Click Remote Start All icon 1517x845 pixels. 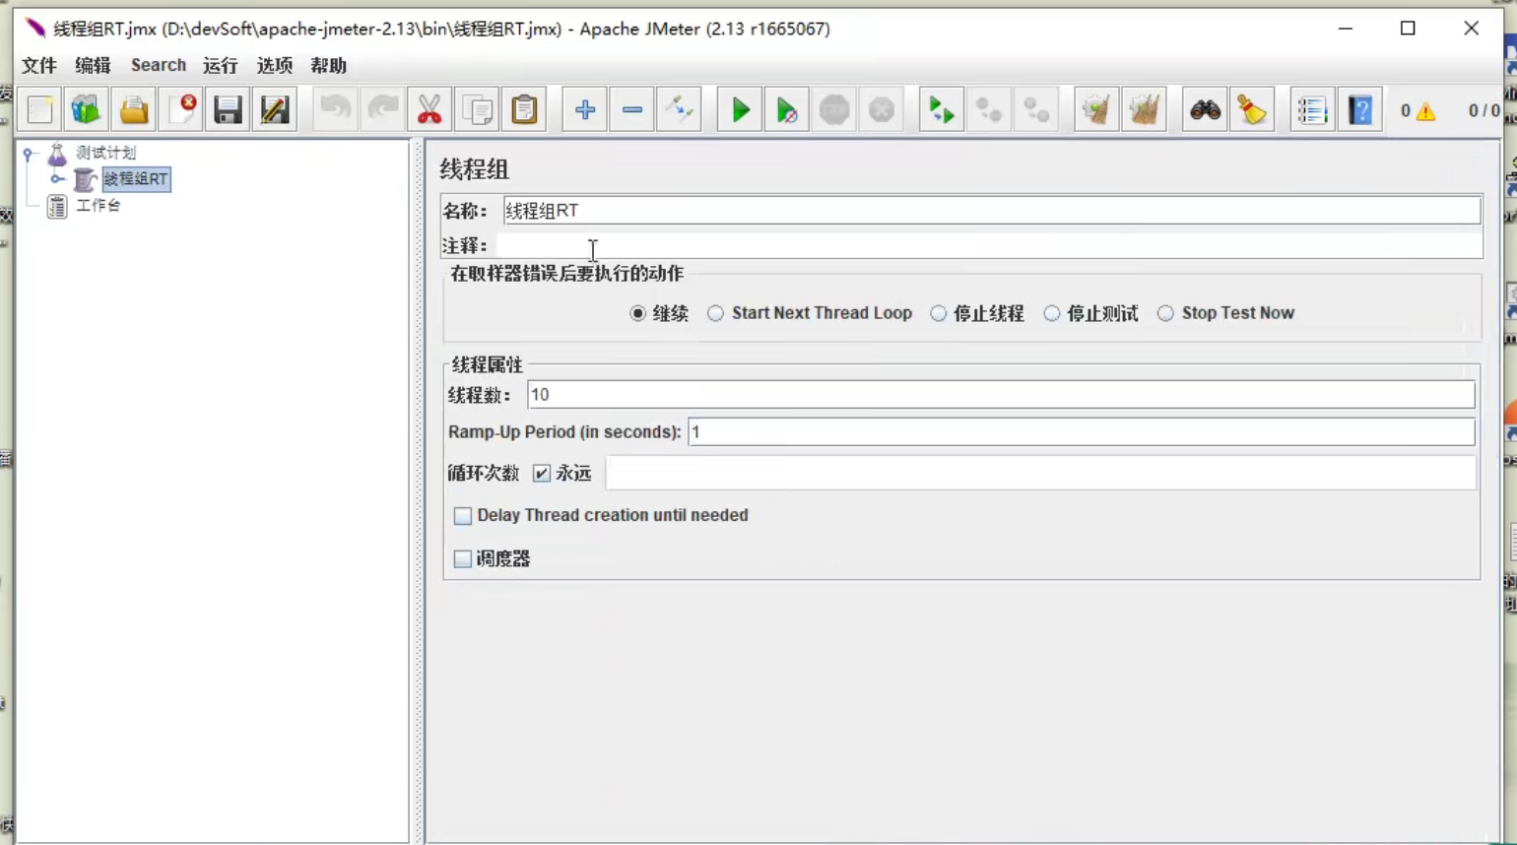click(x=941, y=109)
